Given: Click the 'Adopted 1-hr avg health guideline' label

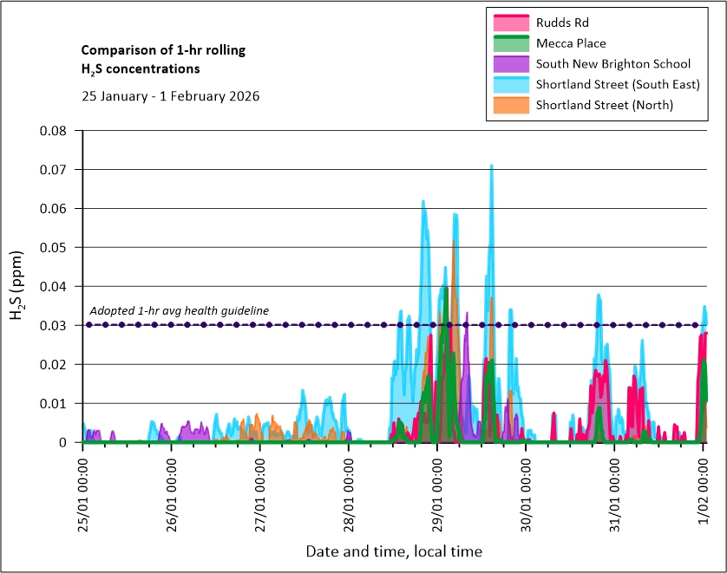Looking at the screenshot, I should pos(180,311).
